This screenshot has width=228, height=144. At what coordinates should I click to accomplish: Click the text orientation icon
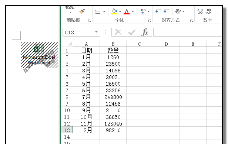click(x=178, y=11)
